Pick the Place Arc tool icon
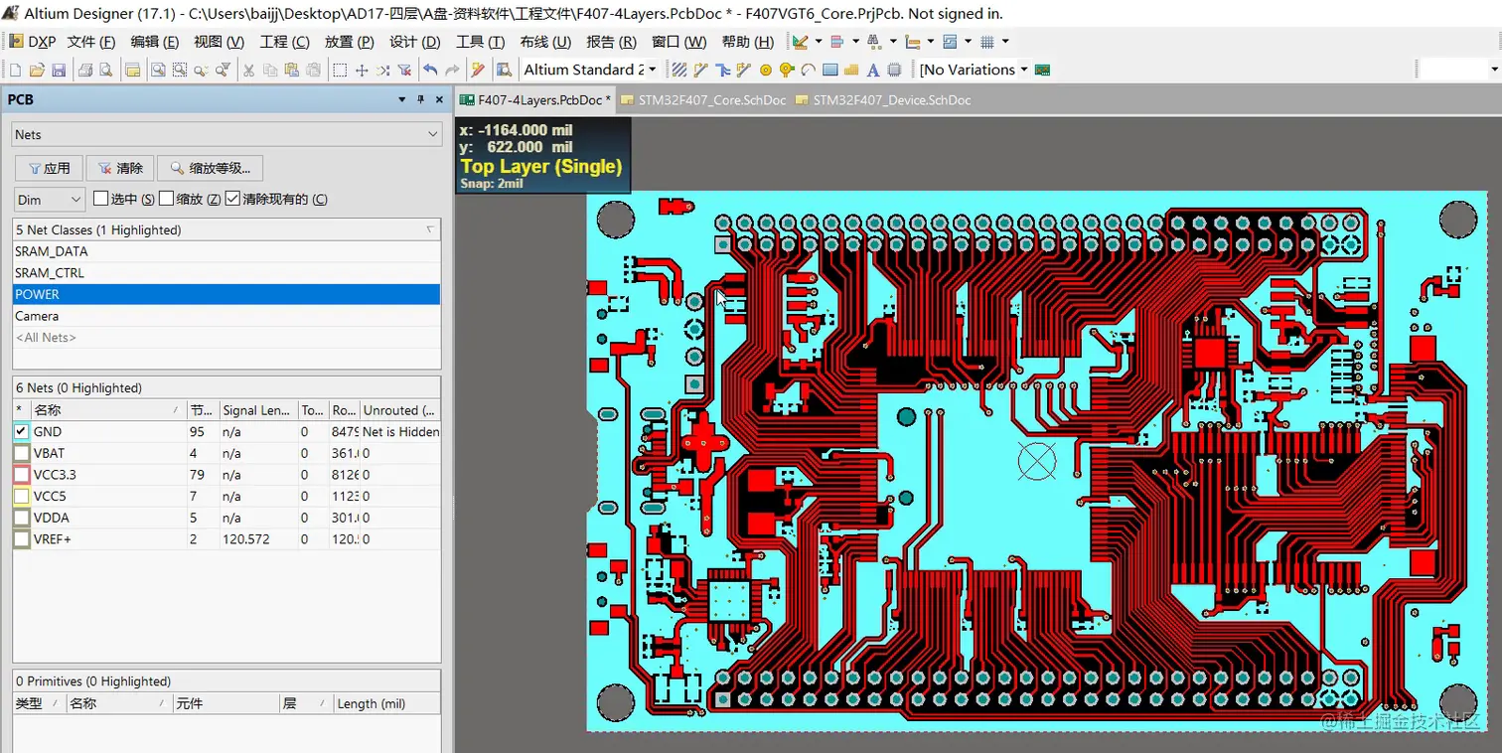Viewport: 1502px width, 753px height. click(809, 70)
